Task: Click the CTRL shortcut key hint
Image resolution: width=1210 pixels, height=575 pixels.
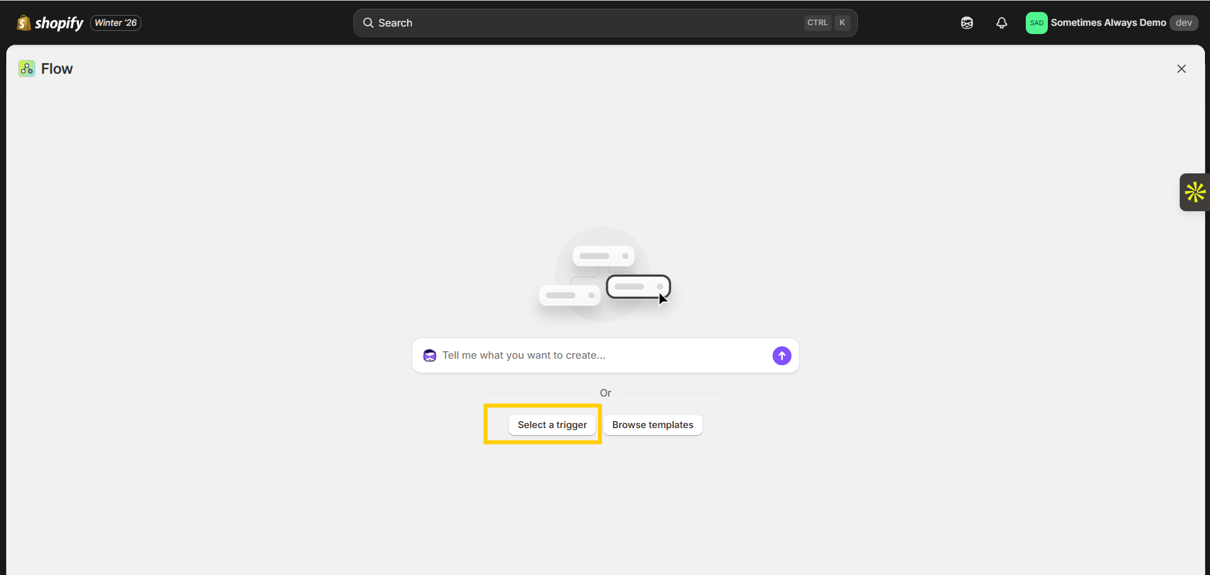Action: click(x=817, y=23)
